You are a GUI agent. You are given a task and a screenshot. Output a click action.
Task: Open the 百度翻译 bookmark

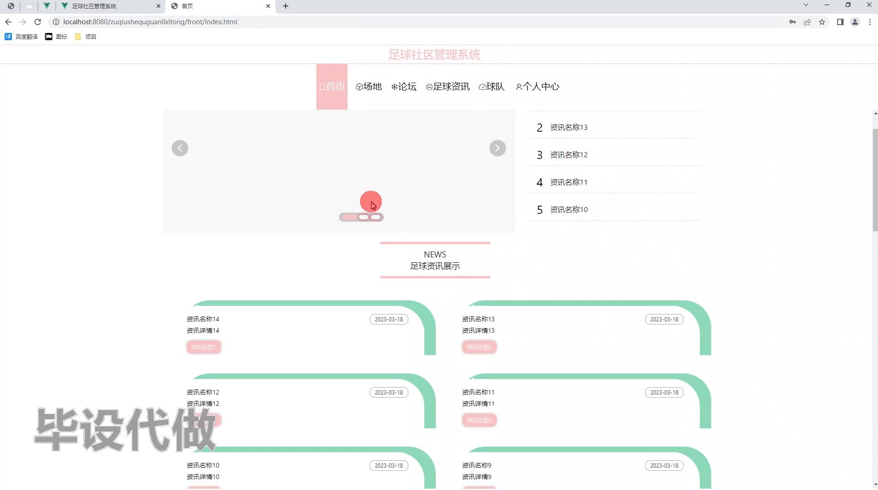[x=21, y=37]
